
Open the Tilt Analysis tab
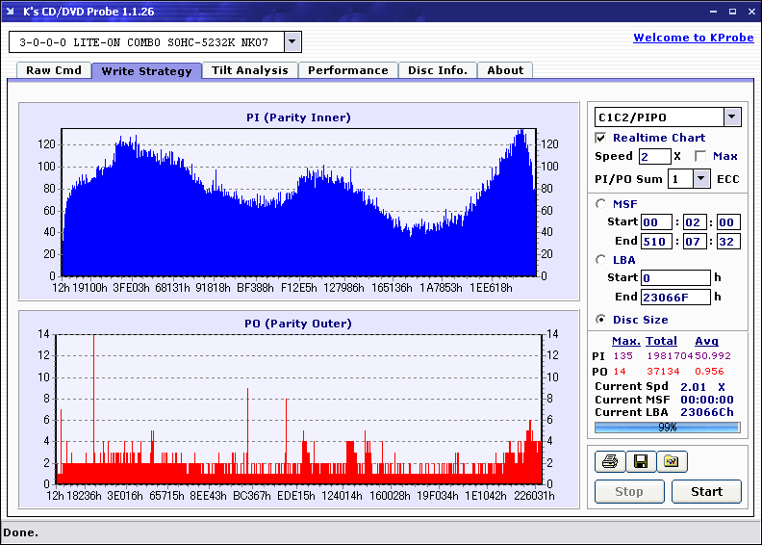click(250, 70)
